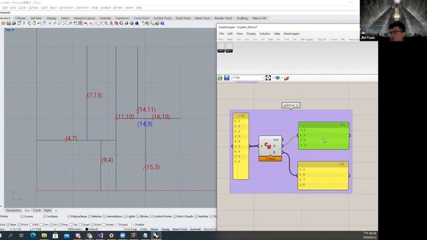
Task: Click the second component icon in Grasshopper ribbon
Action: (229, 47)
